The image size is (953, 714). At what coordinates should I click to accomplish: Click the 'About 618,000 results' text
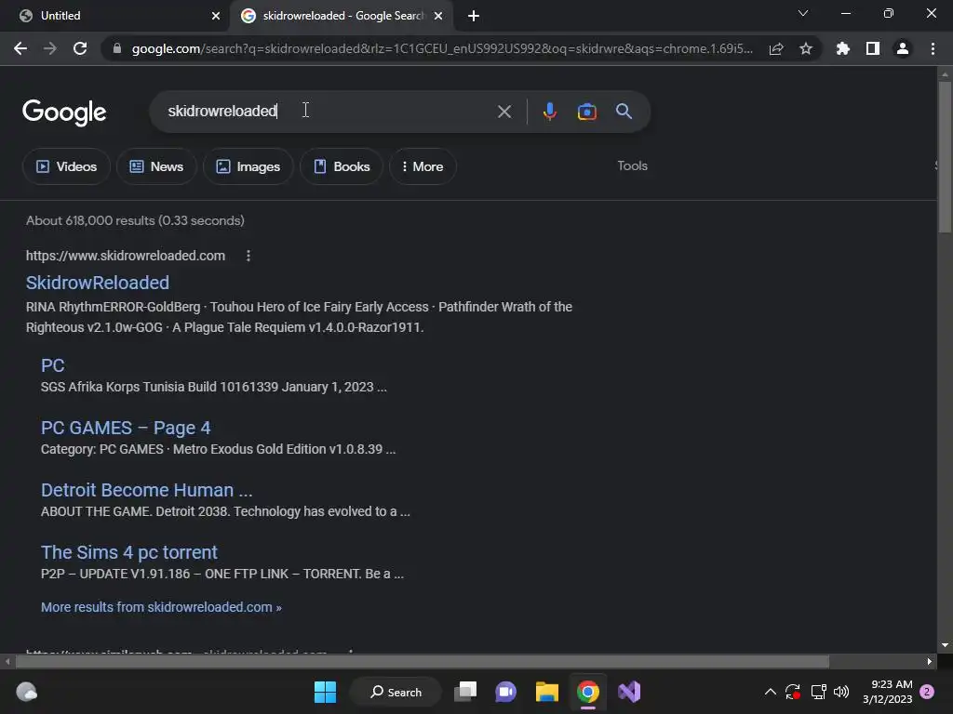135,220
